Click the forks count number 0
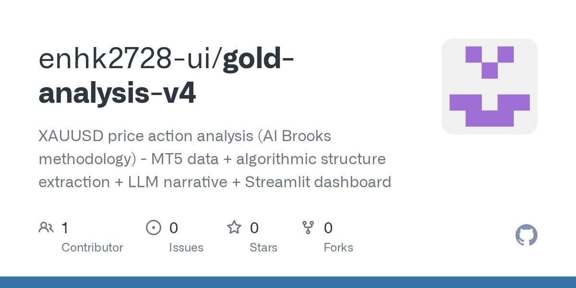The image size is (576, 288). click(x=328, y=228)
